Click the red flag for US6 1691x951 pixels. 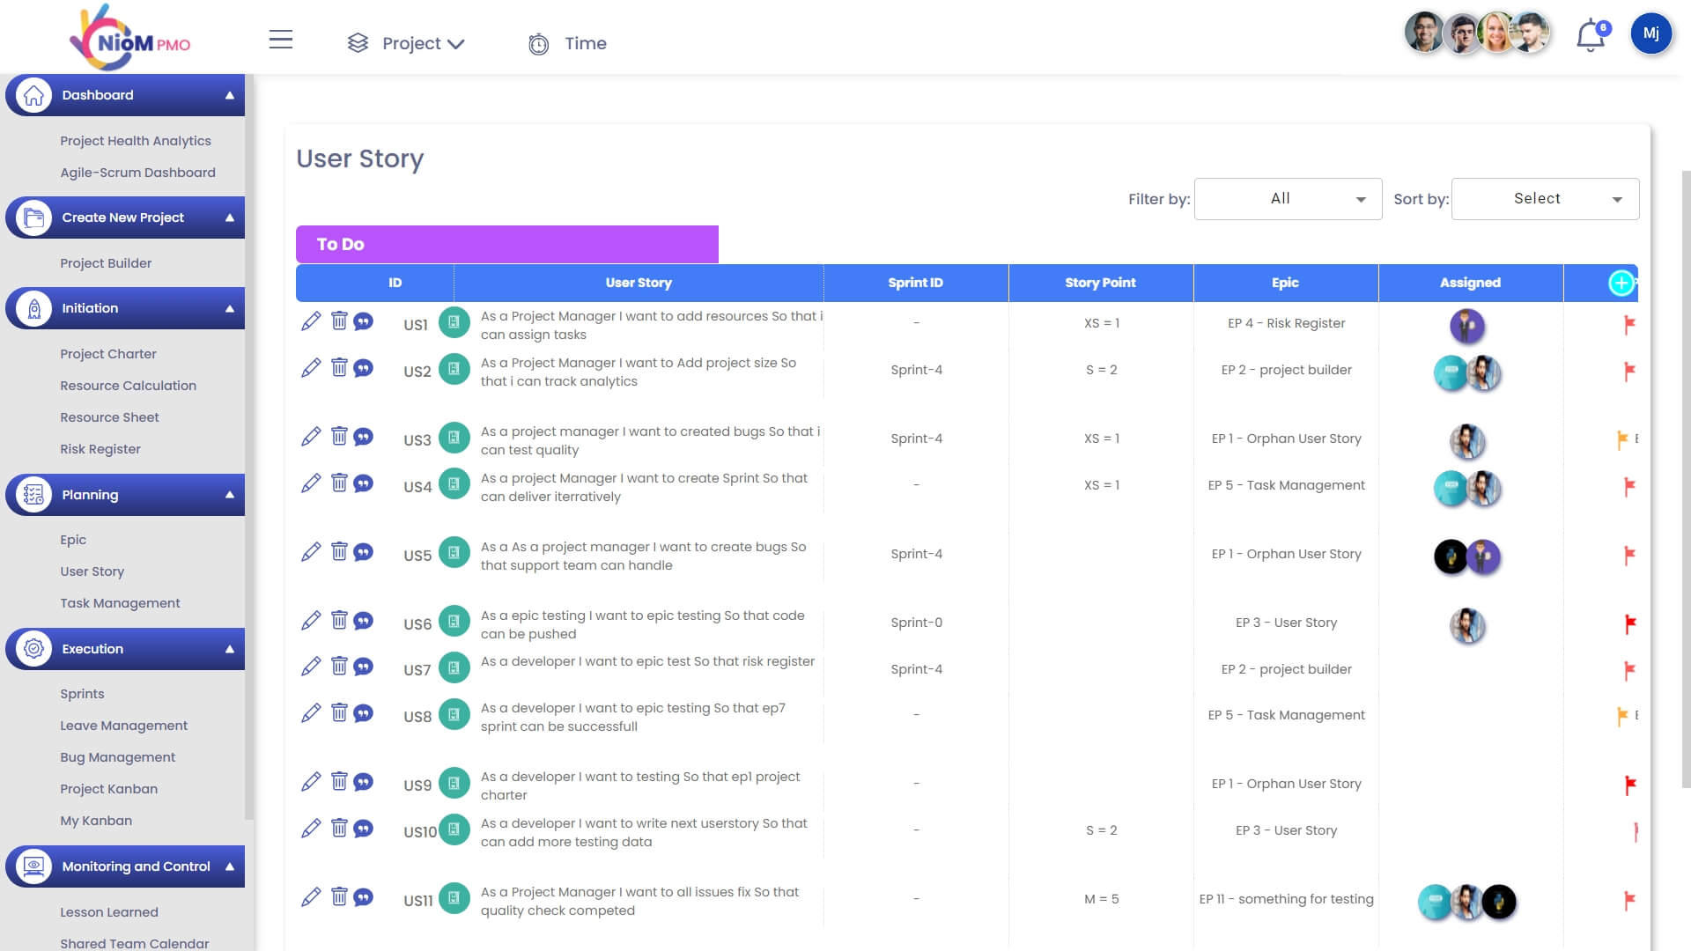tap(1629, 623)
